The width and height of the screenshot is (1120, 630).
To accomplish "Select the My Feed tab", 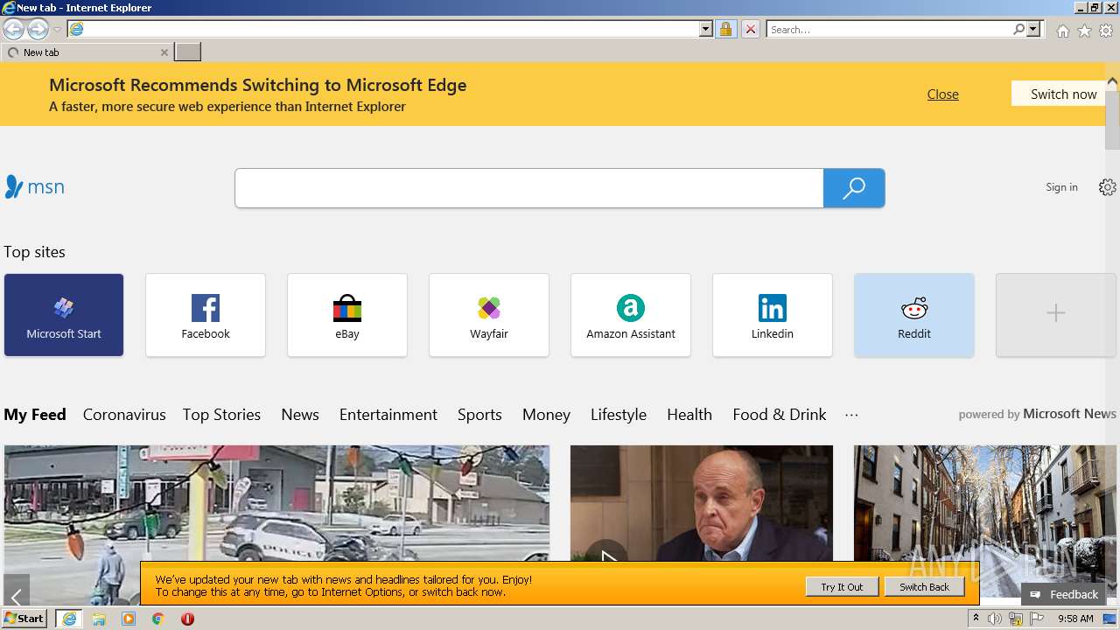I will click(35, 415).
